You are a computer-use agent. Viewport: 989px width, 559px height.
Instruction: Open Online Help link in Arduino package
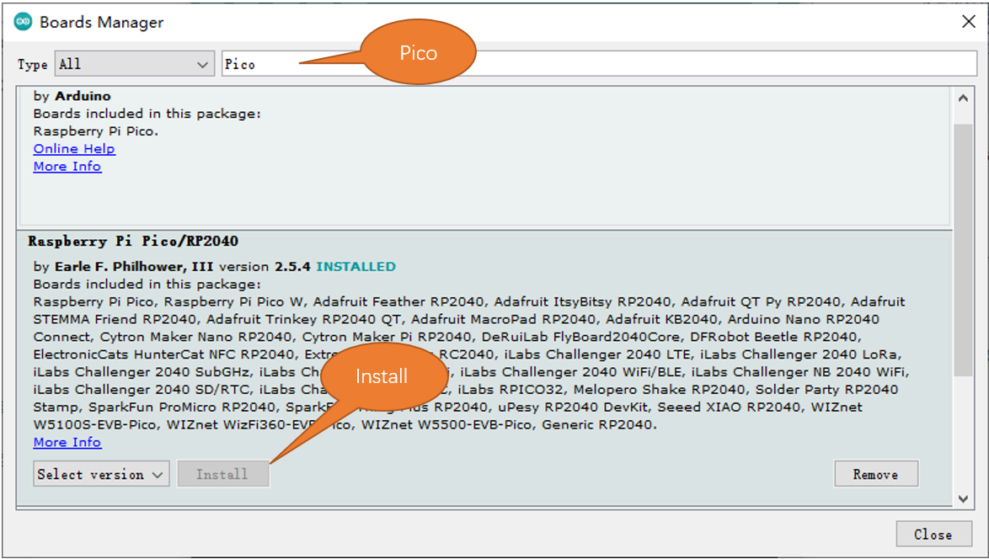pos(74,149)
